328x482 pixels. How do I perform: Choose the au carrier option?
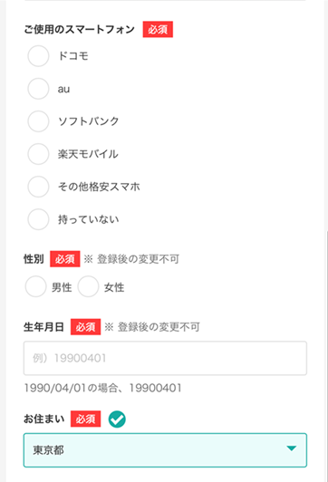(x=38, y=89)
